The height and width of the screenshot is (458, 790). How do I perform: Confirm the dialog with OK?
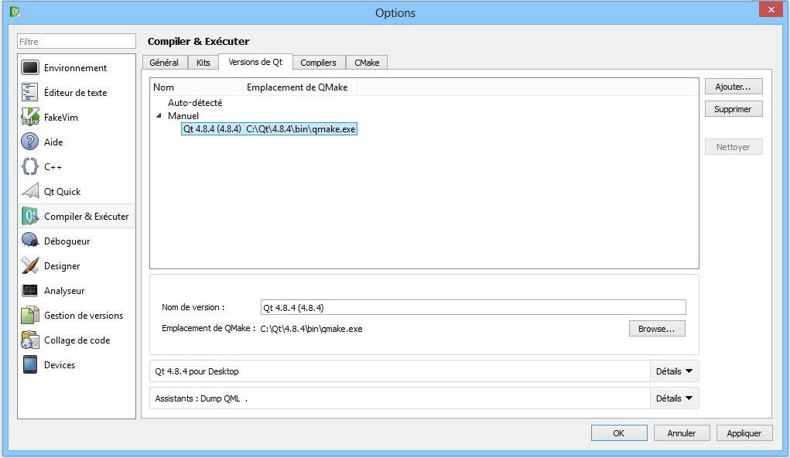tap(619, 432)
